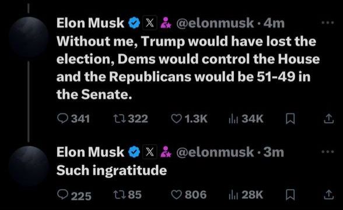Click blue verified checkmark on second tweet
Viewport: 343px width, 210px height.
tap(134, 152)
